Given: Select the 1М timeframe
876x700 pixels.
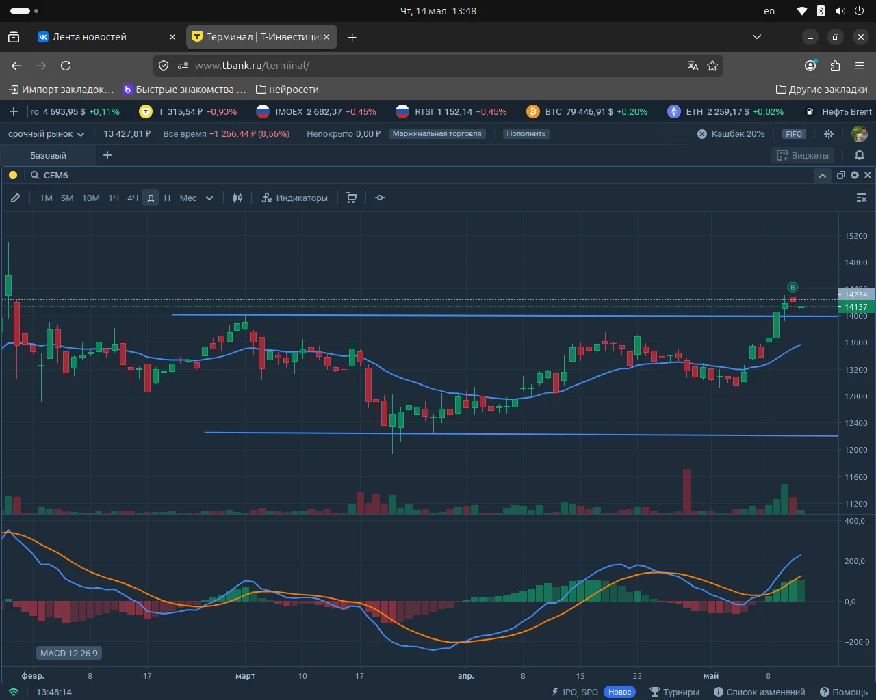Looking at the screenshot, I should (x=46, y=198).
